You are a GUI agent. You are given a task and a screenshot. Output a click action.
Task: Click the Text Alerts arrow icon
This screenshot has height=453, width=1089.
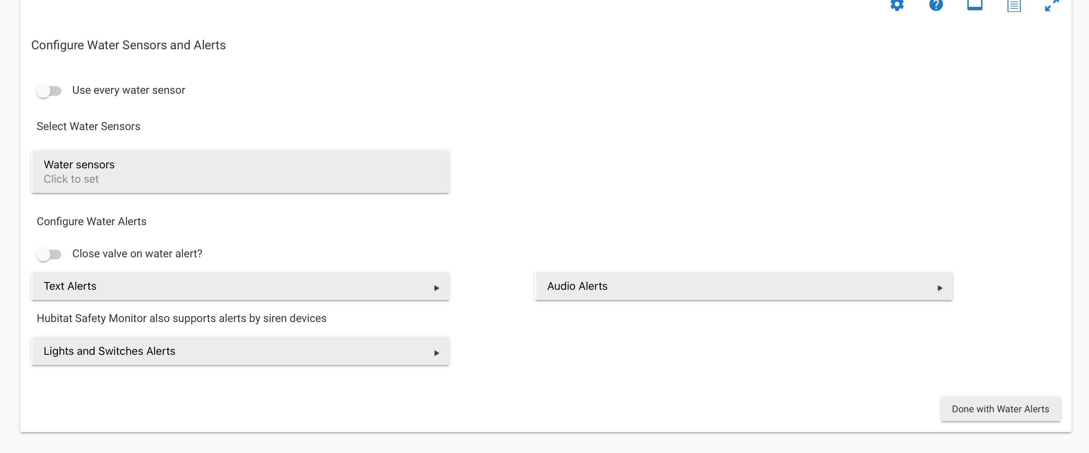pos(437,288)
